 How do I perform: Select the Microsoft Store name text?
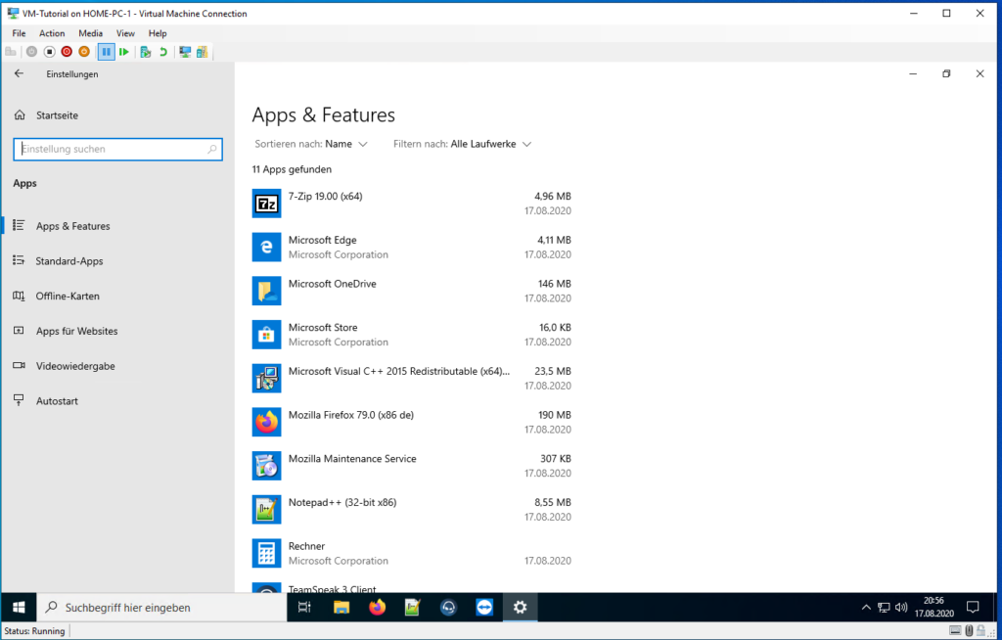click(323, 328)
